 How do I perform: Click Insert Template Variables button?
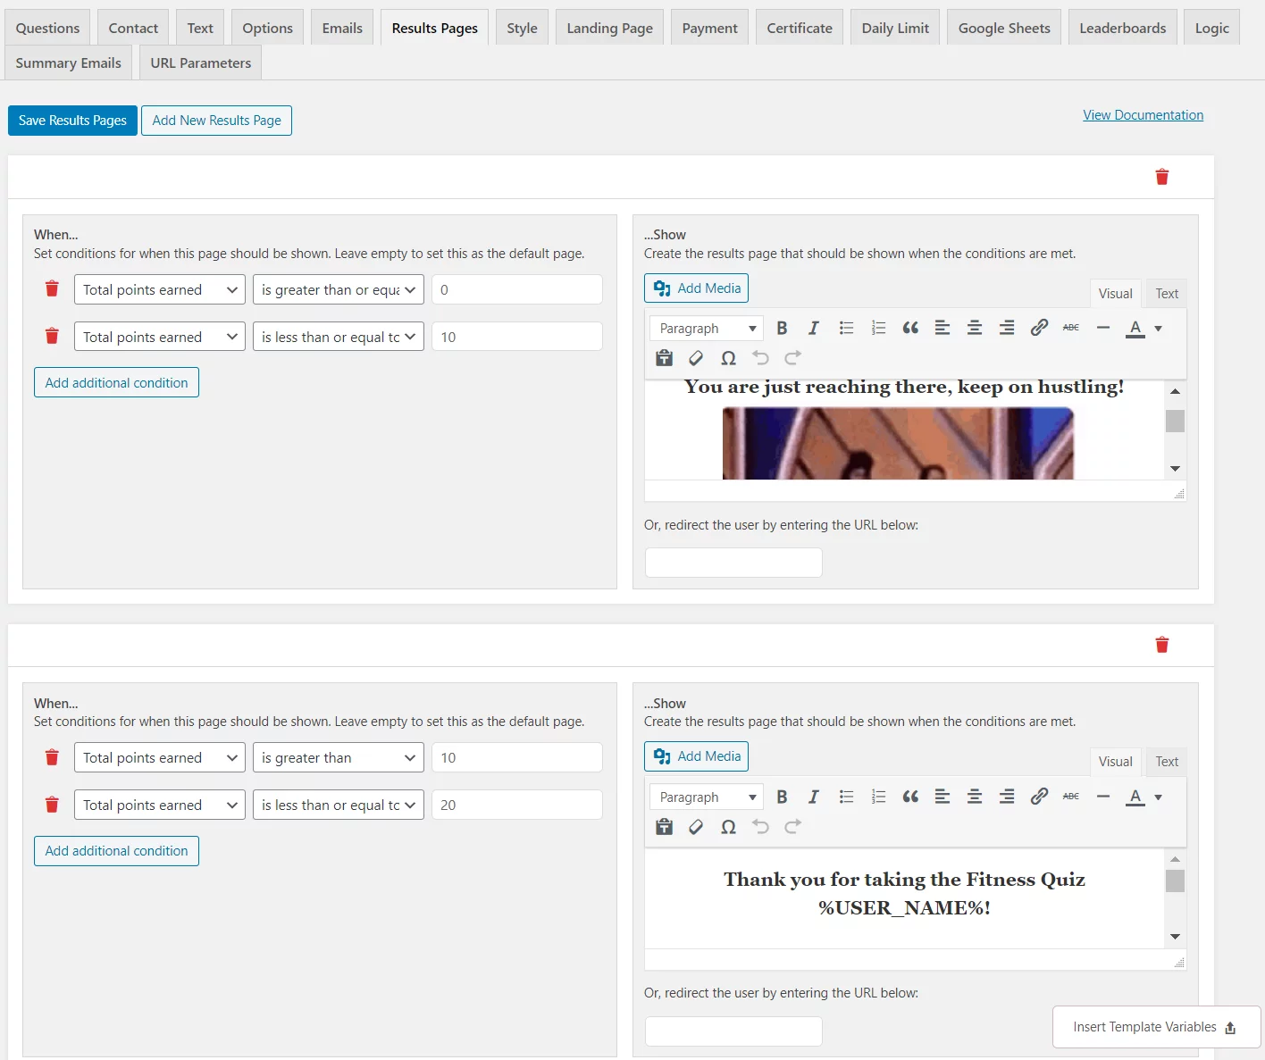(x=1156, y=1027)
